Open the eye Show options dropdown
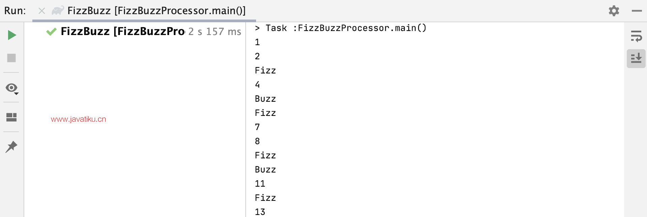647x217 pixels. [x=12, y=89]
